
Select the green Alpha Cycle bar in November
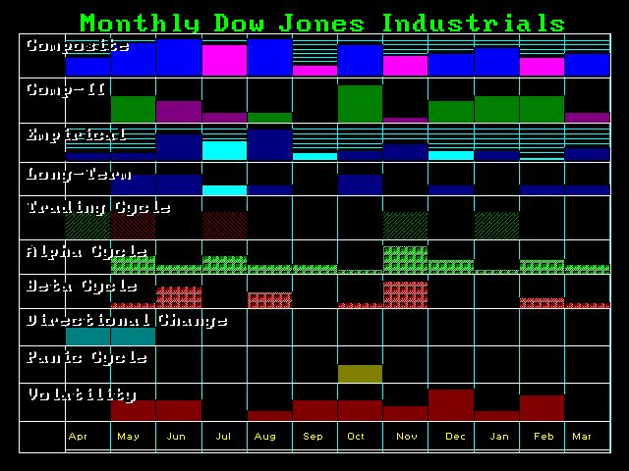click(405, 259)
